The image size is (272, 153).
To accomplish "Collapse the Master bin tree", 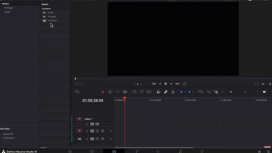I will pyautogui.click(x=0, y=4).
